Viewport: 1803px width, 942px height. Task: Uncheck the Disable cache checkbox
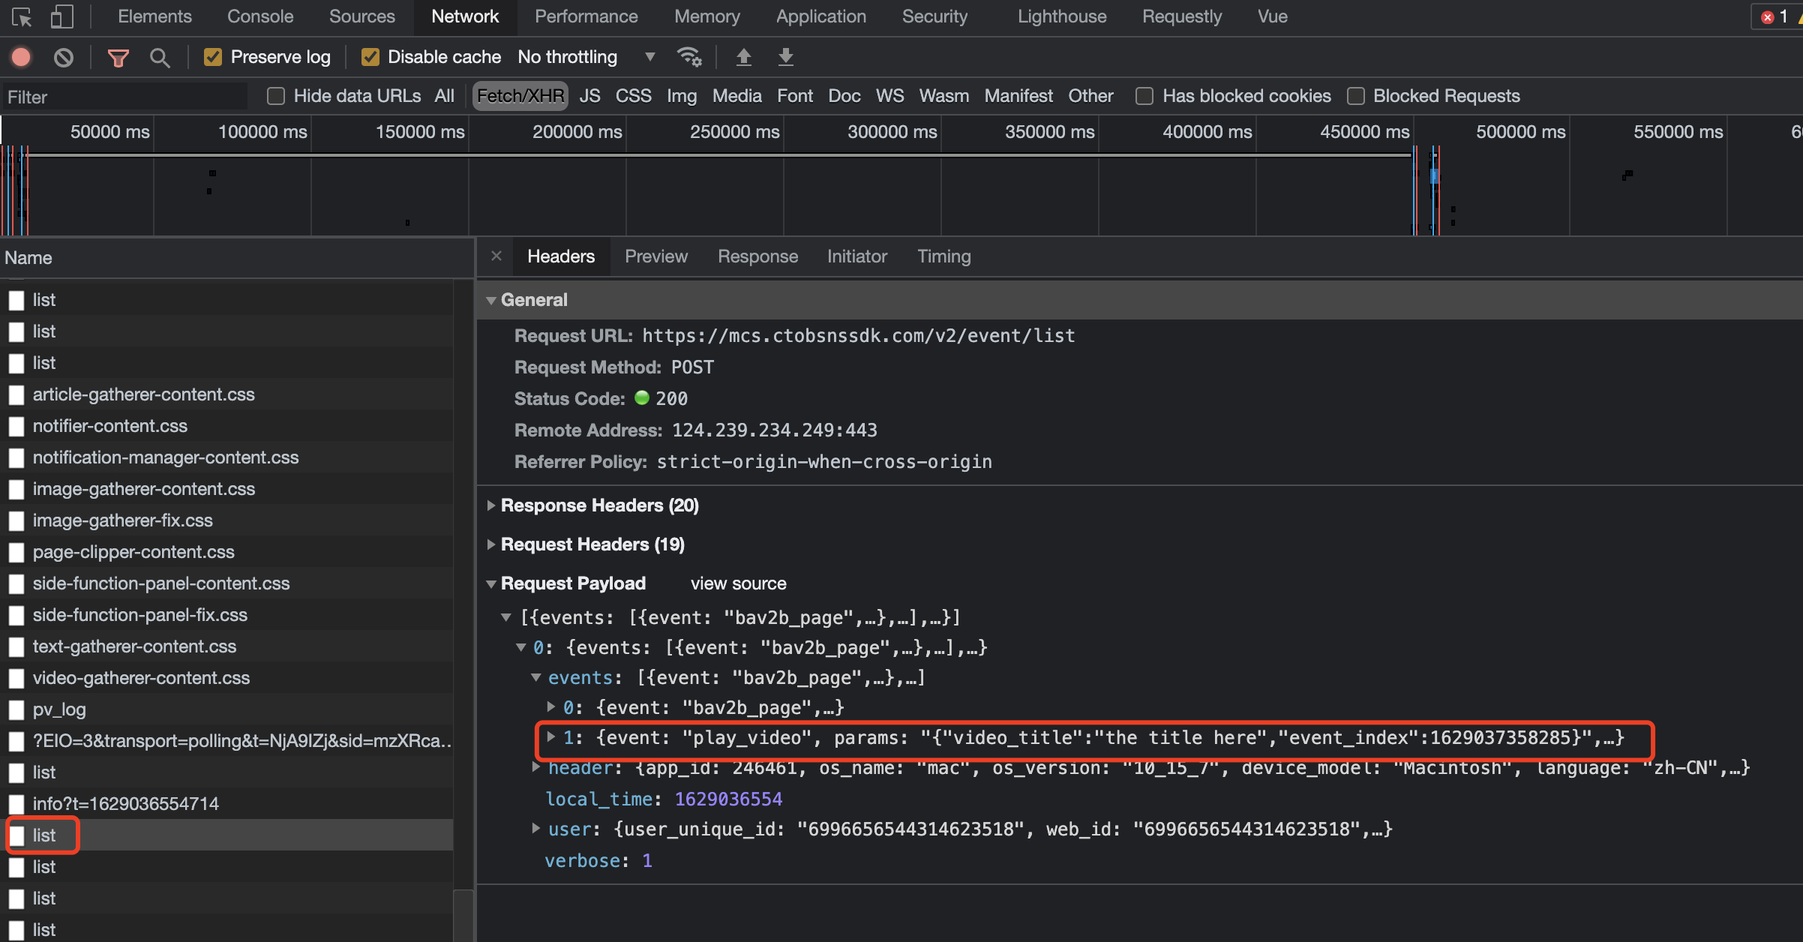tap(370, 57)
